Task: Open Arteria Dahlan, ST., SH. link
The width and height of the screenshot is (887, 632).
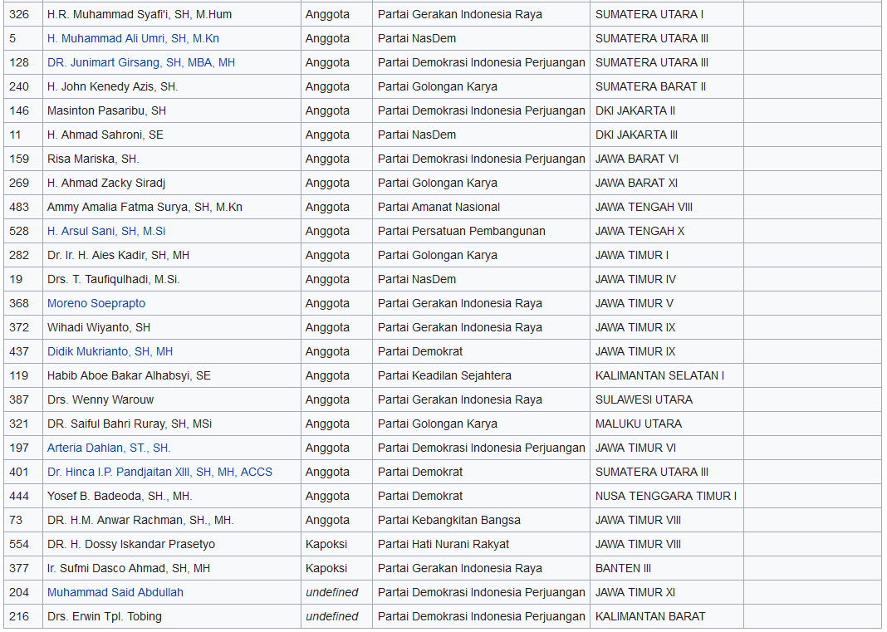Action: click(109, 448)
